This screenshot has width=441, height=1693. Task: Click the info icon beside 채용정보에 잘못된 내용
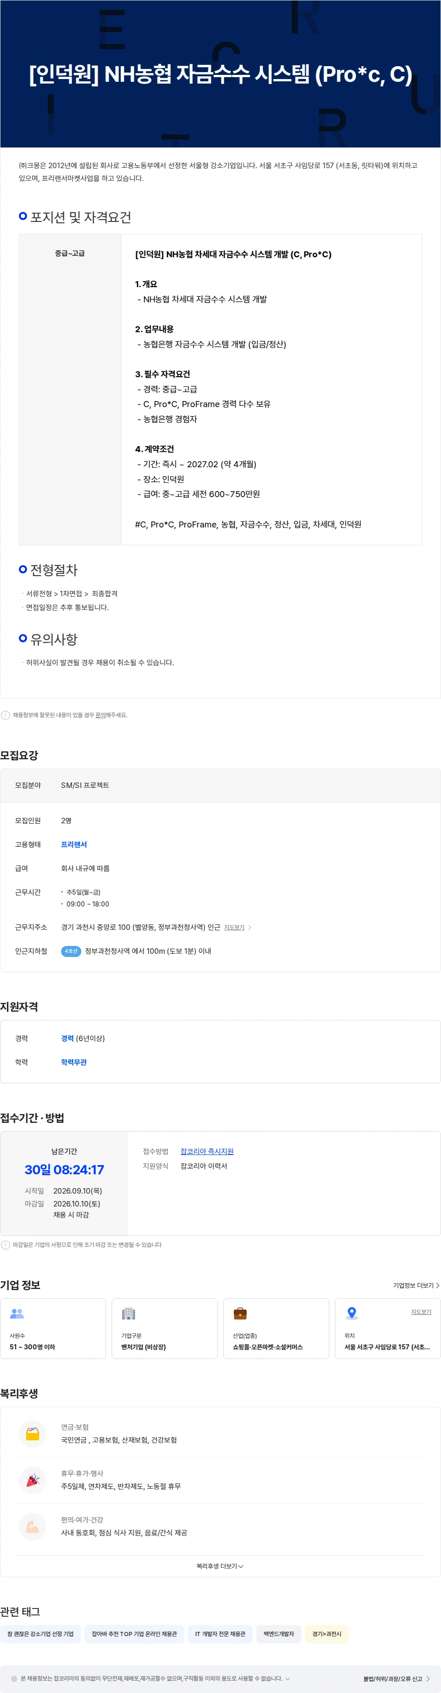[x=5, y=715]
